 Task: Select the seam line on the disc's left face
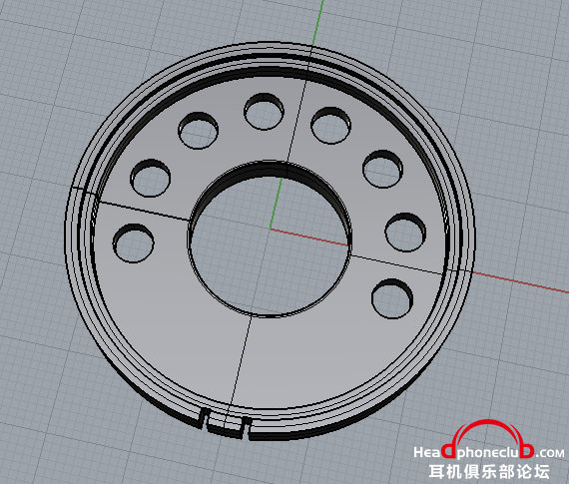(x=144, y=211)
